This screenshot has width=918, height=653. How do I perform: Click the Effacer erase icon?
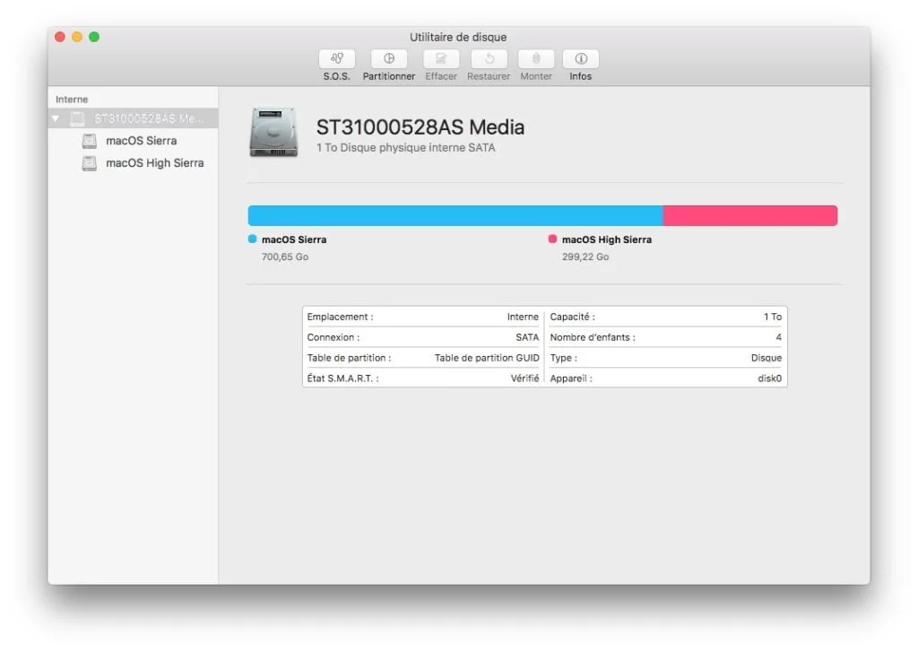click(441, 58)
